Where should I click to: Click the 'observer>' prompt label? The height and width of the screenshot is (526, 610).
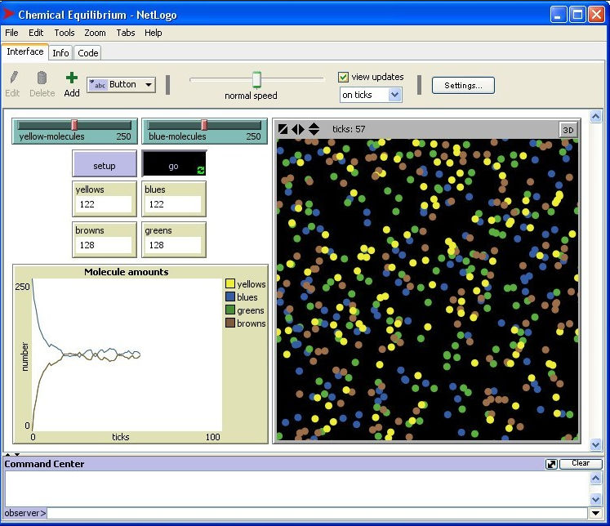pos(24,513)
